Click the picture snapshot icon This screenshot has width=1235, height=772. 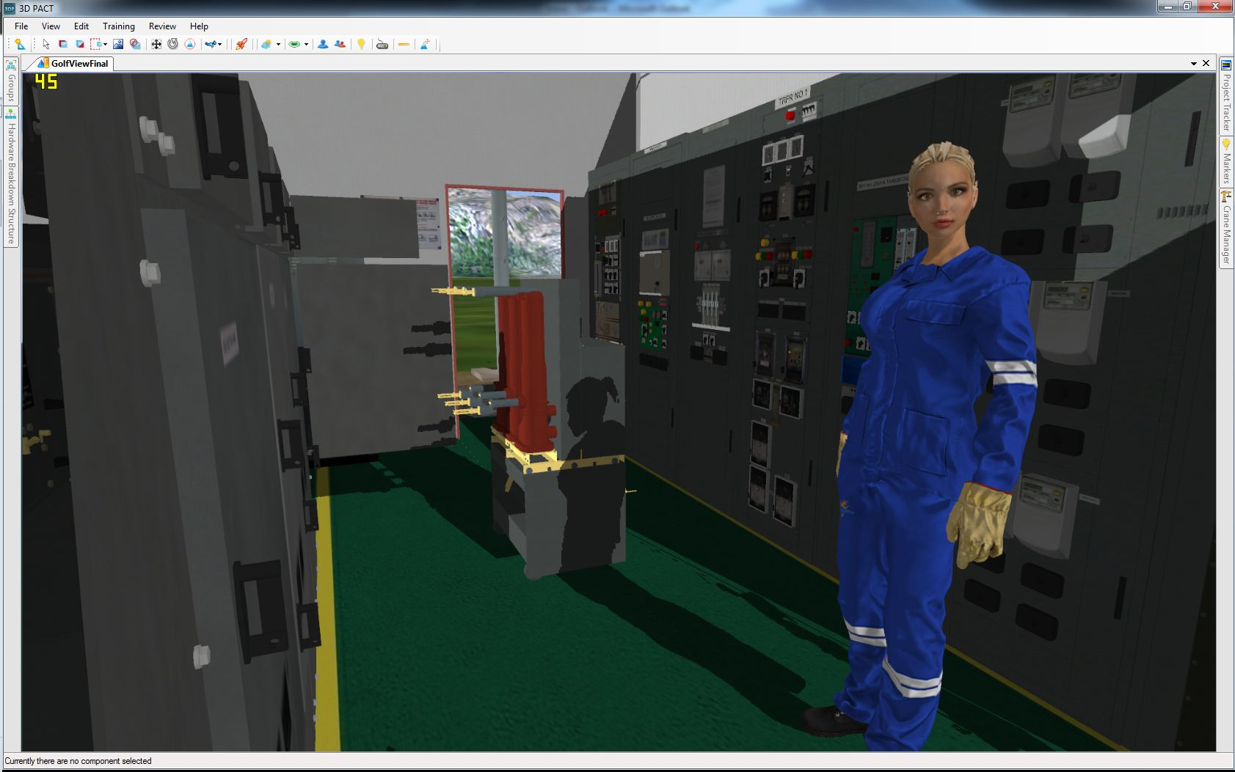pos(117,44)
